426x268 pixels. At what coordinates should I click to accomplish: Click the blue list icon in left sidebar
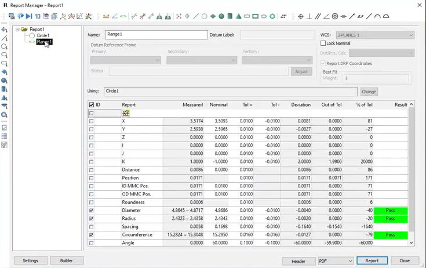point(4,136)
